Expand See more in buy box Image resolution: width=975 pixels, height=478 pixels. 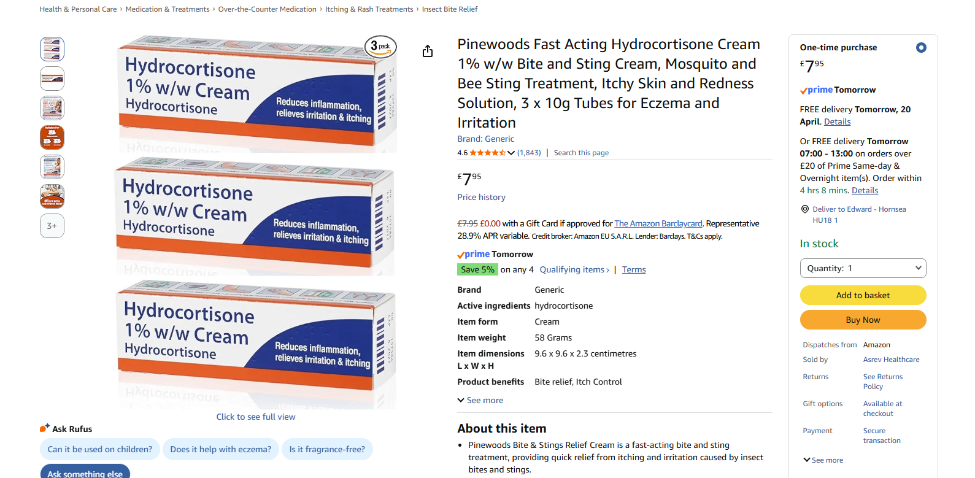click(x=823, y=460)
